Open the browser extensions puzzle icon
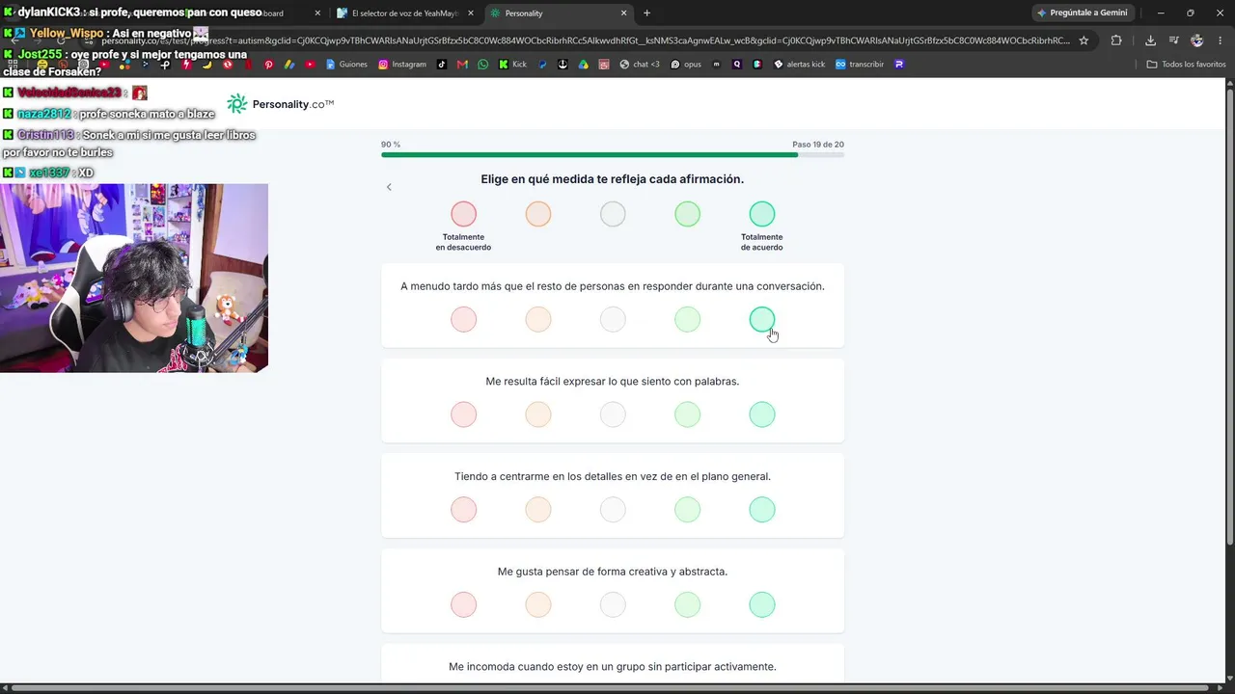The width and height of the screenshot is (1235, 694). coord(1116,40)
